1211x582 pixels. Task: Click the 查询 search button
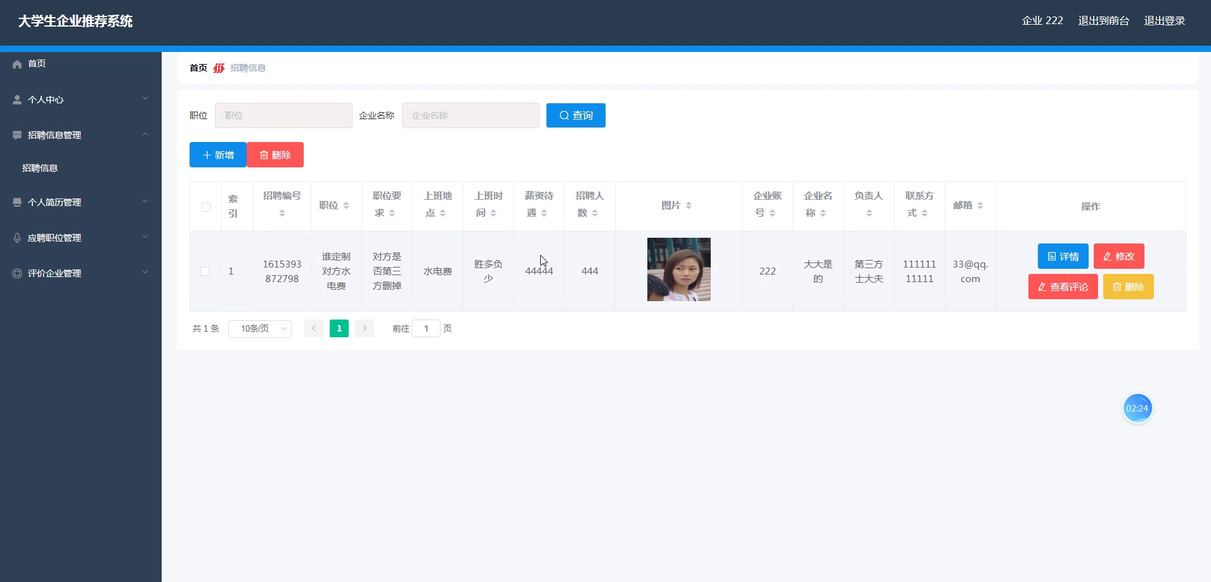point(576,115)
